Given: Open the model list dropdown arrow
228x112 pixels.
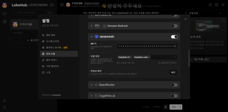Looking at the screenshot, I should (x=175, y=57).
